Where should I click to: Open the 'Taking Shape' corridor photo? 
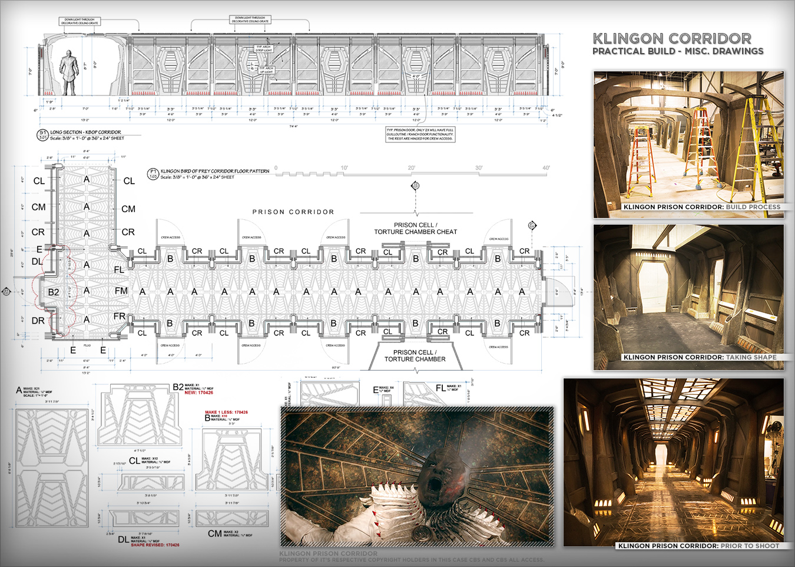[x=688, y=297]
